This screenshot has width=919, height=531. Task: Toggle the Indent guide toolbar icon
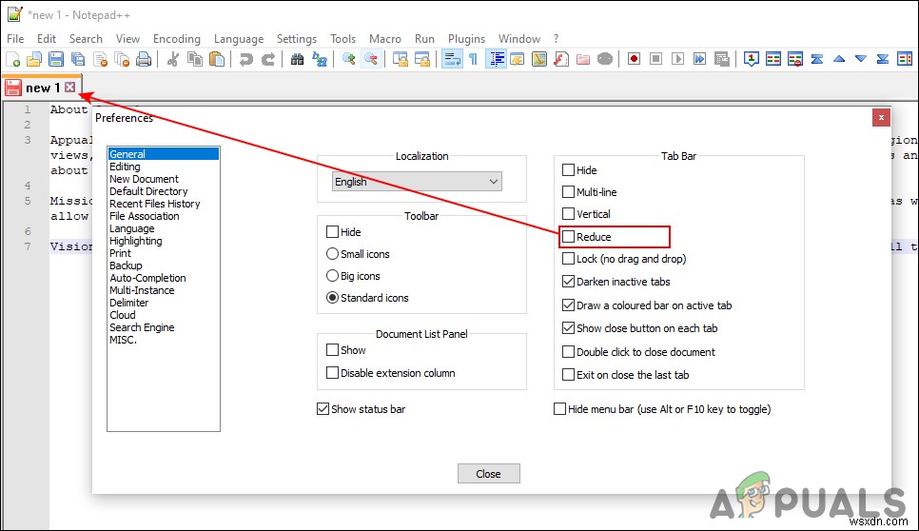[496, 59]
